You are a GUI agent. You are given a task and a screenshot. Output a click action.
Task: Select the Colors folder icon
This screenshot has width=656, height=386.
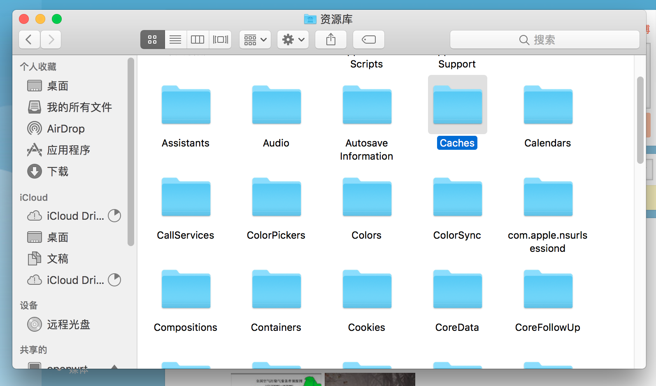coord(367,197)
